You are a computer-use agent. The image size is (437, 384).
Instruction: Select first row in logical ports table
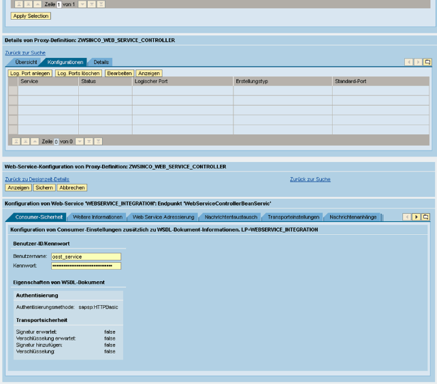coord(13,91)
